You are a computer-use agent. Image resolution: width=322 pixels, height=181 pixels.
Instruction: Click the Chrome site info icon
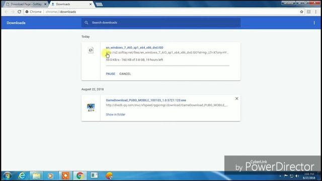tap(27, 12)
